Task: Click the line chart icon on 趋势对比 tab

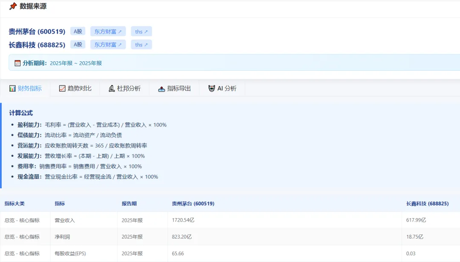Action: 62,88
